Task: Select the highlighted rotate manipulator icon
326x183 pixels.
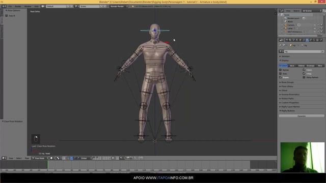Action: [71, 158]
